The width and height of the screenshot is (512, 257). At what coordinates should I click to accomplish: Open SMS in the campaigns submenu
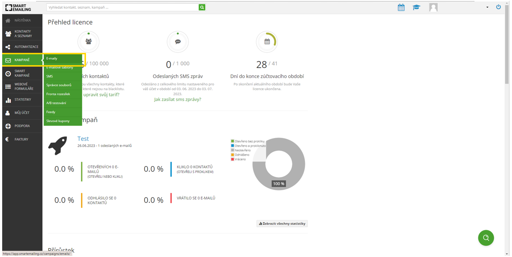click(x=50, y=76)
